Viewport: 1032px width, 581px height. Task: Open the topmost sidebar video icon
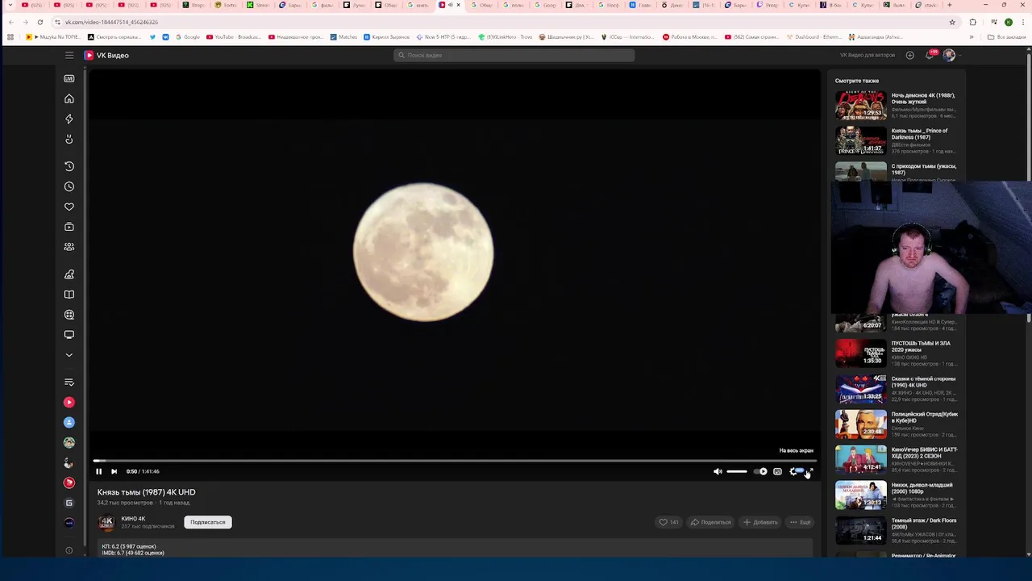(x=69, y=78)
